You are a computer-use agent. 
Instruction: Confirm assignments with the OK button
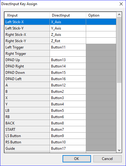(77, 159)
